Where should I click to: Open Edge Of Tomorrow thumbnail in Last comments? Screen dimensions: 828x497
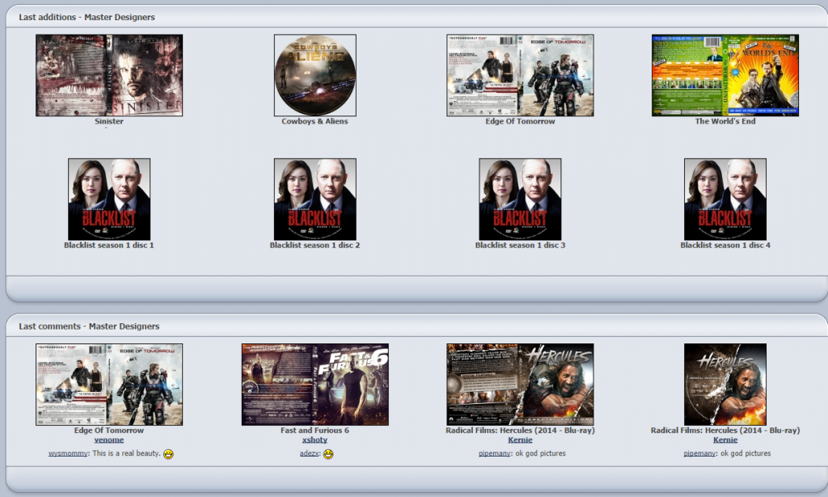(x=109, y=385)
